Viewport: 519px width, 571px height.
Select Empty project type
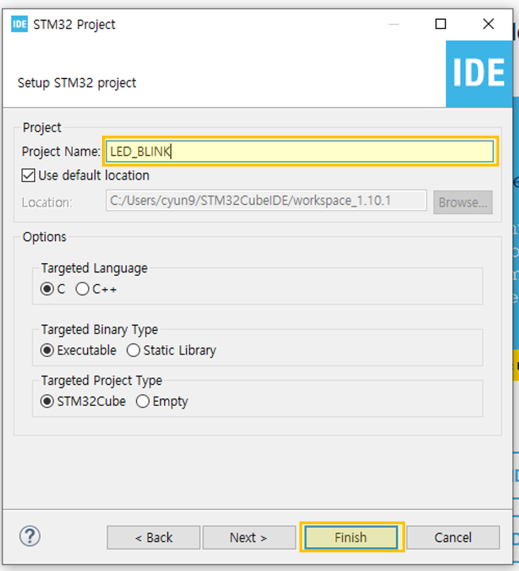142,401
